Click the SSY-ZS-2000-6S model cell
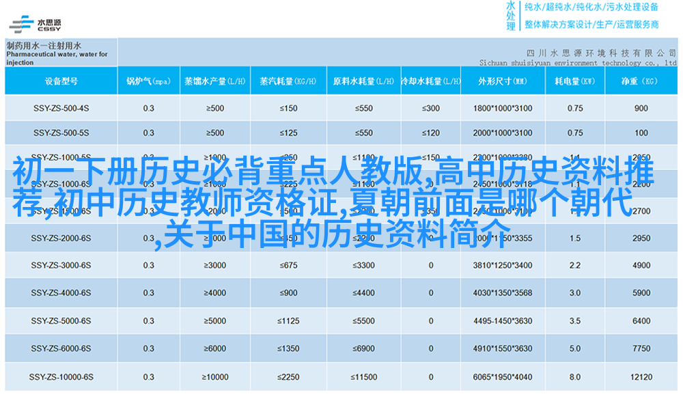Image resolution: width=683 pixels, height=397 pixels. click(x=61, y=238)
